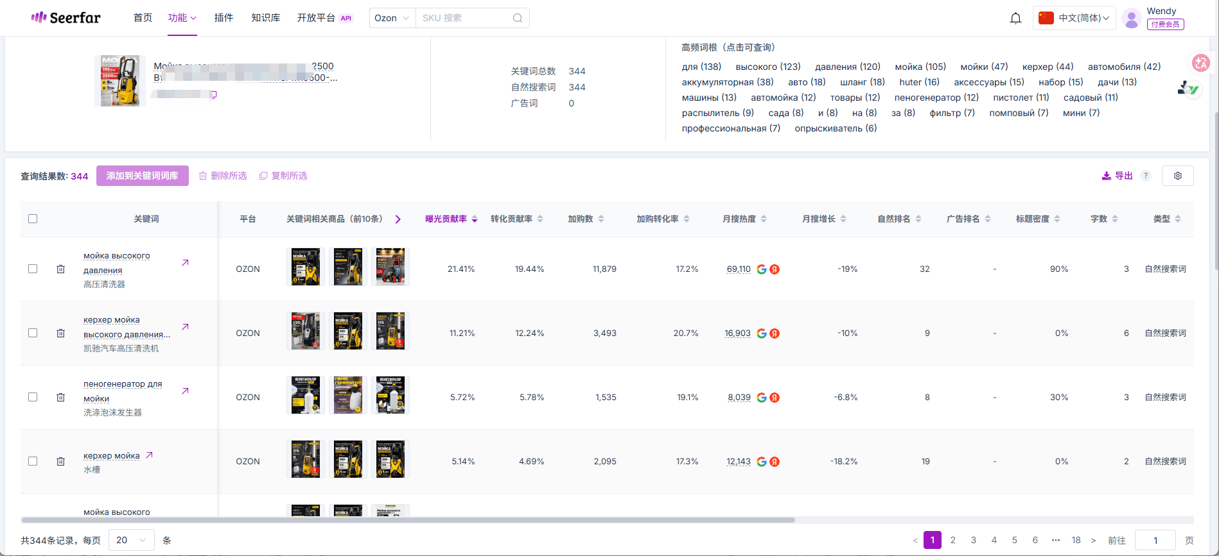Open the 知识库 navigation item
This screenshot has height=556, width=1219.
266,18
